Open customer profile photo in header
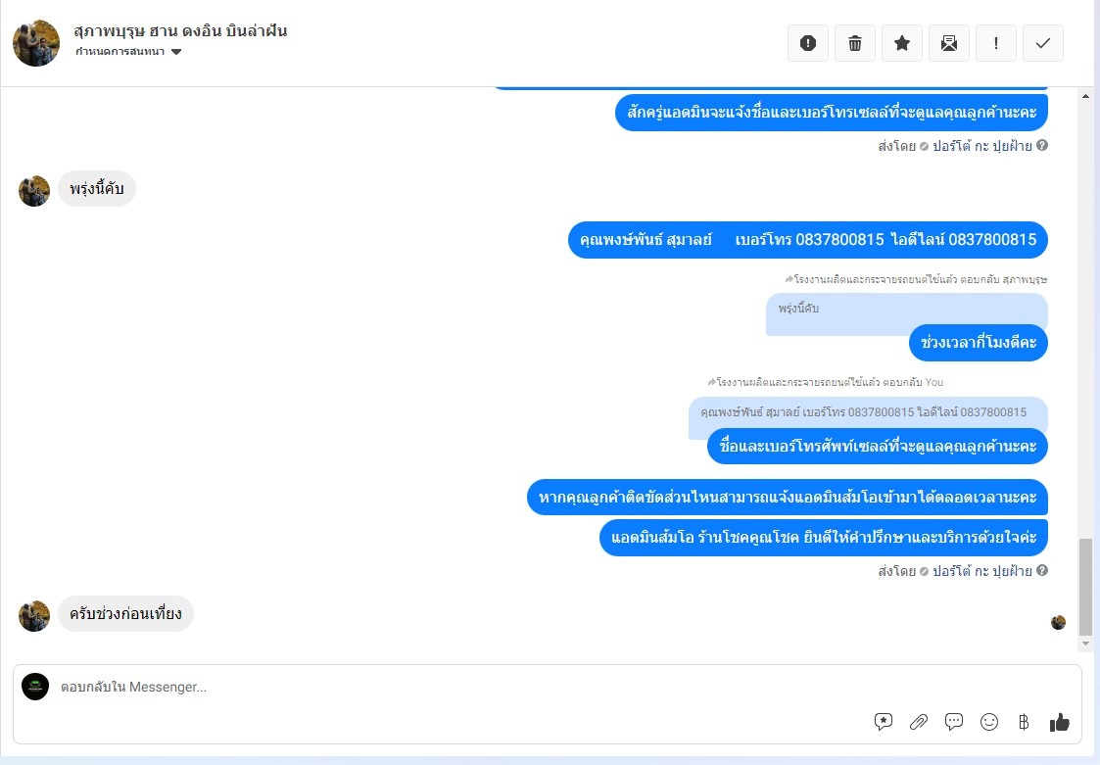Viewport: 1100px width, 765px height. pyautogui.click(x=36, y=43)
